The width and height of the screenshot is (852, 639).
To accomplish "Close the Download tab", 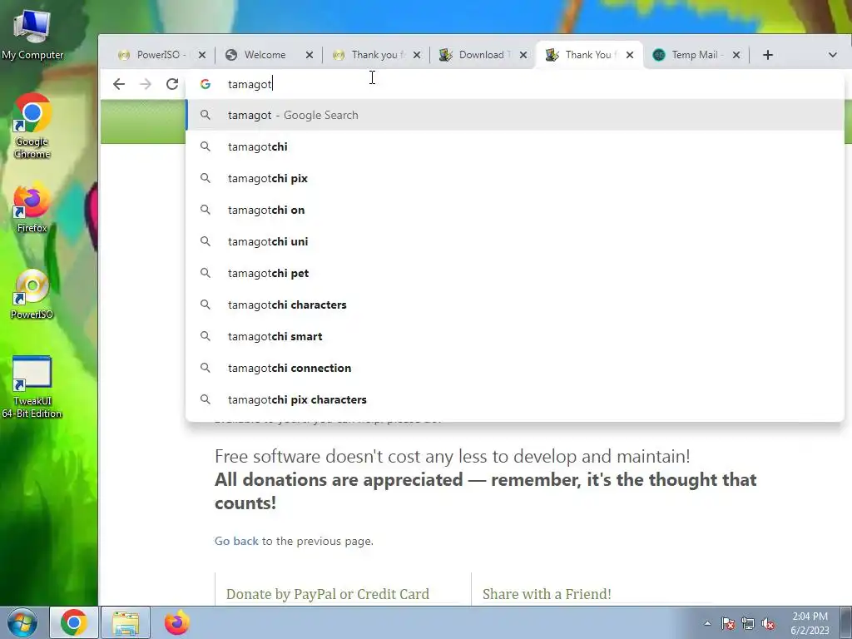I will click(x=523, y=55).
